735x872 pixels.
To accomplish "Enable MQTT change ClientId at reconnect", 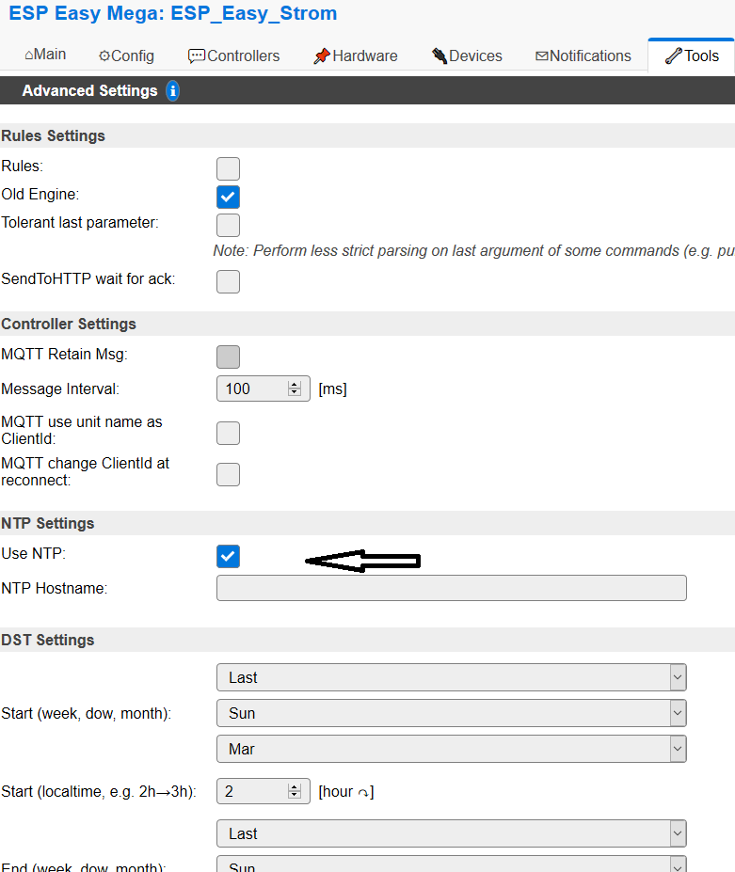I will [228, 474].
